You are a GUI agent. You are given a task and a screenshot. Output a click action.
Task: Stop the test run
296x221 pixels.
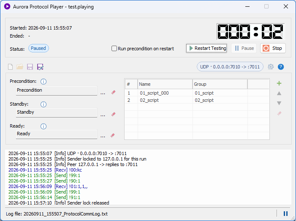[273, 48]
